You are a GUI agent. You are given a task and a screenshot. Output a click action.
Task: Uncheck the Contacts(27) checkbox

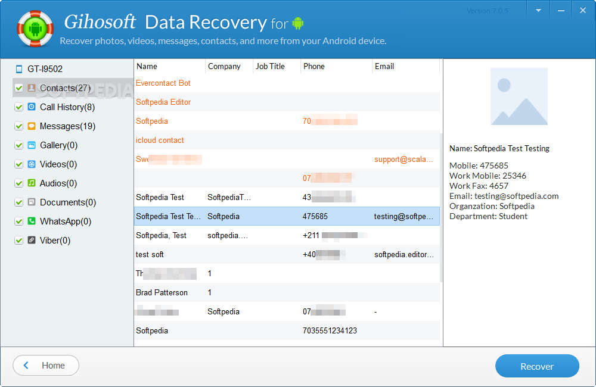pos(18,88)
